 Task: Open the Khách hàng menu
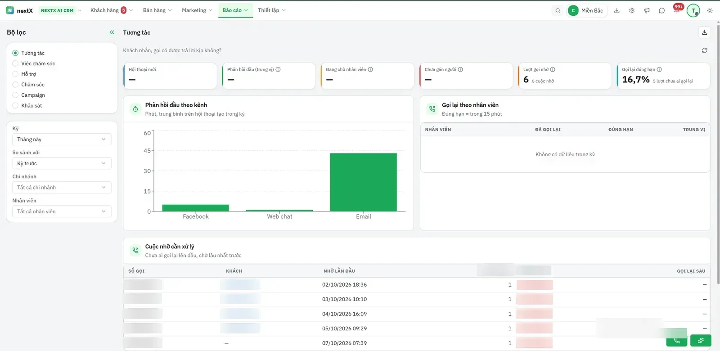(x=111, y=10)
